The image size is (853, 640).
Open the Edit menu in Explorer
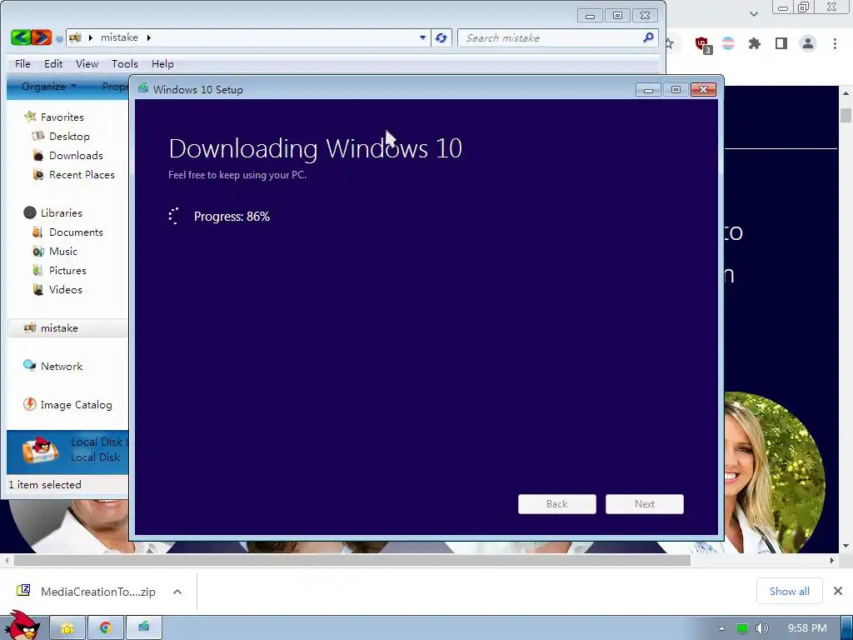(x=53, y=63)
